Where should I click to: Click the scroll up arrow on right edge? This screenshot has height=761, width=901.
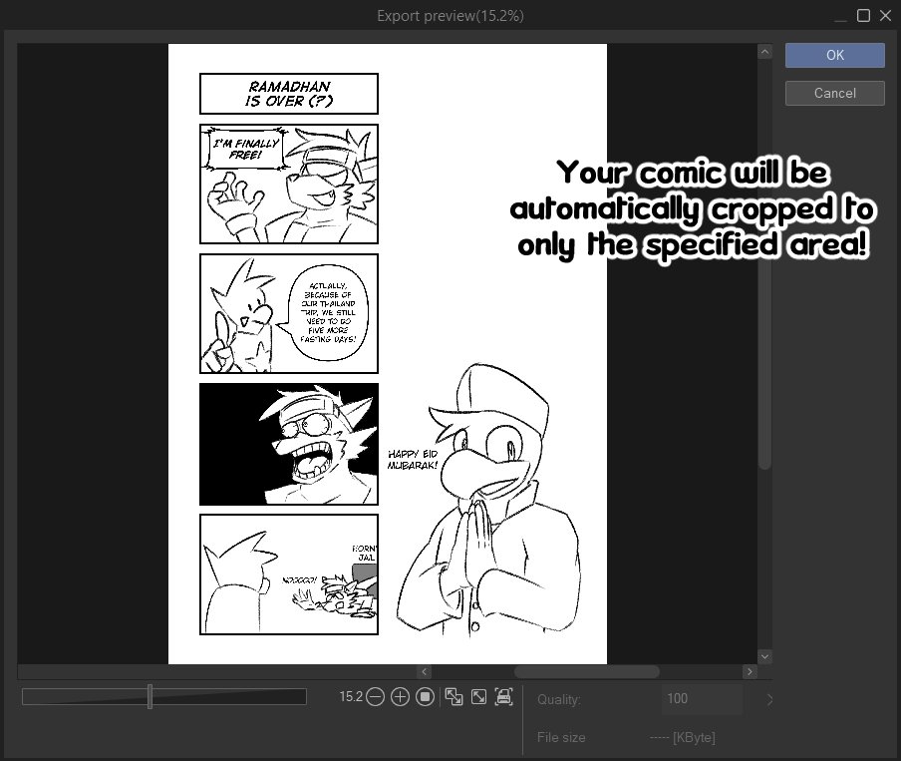[x=764, y=51]
